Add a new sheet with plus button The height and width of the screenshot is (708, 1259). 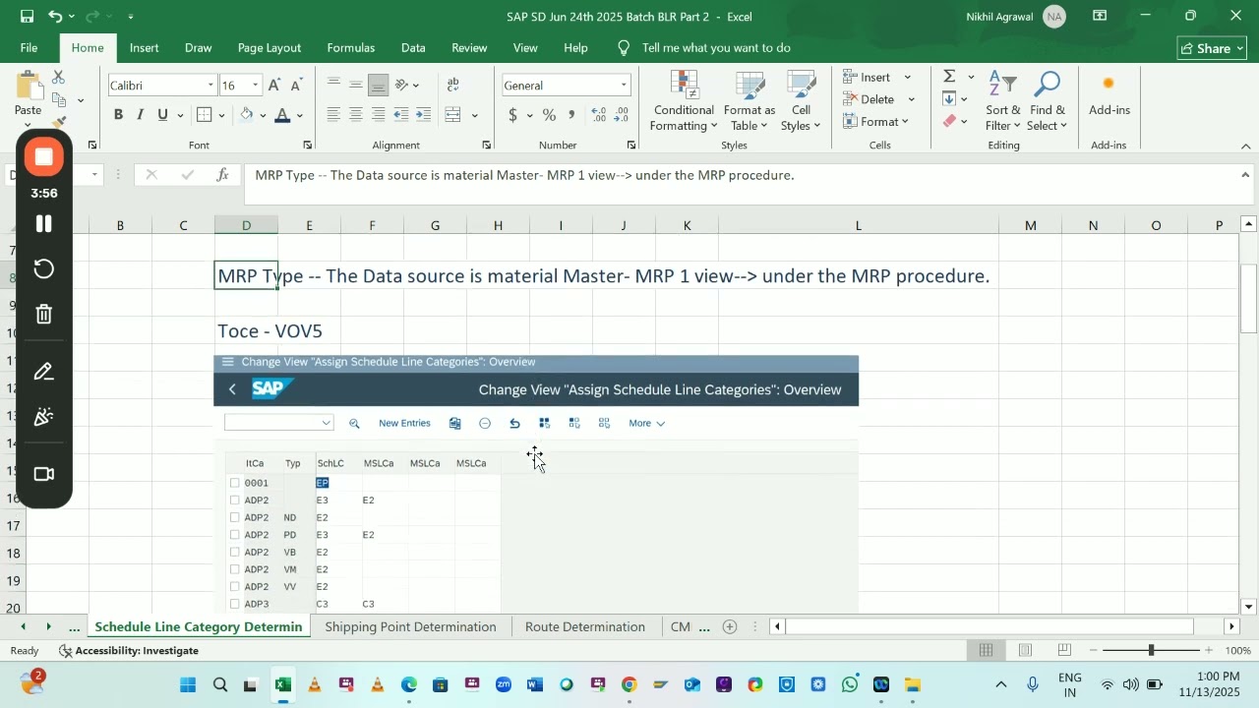point(730,626)
